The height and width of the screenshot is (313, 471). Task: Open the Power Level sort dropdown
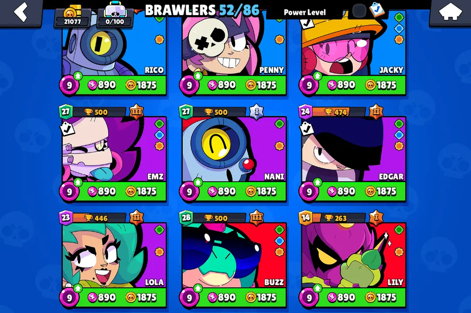[x=305, y=12]
